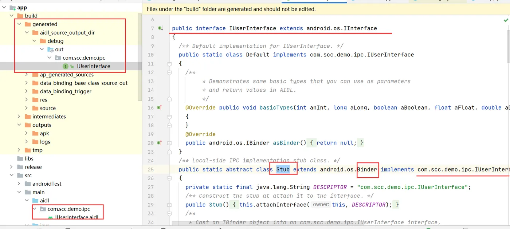
Task: Click the source folder icon
Action: (35, 108)
